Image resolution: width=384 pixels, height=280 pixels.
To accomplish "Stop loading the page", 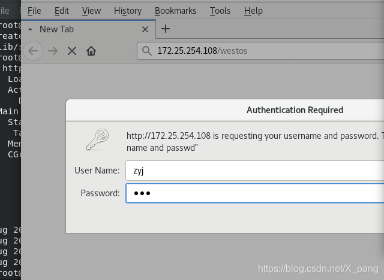I will 72,51.
